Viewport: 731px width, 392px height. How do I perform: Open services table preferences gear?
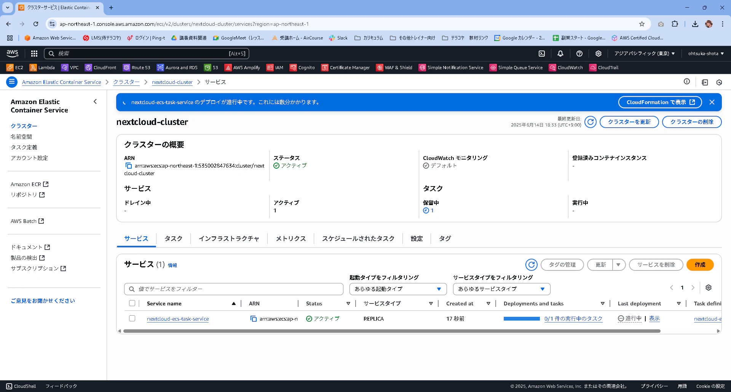pyautogui.click(x=709, y=288)
